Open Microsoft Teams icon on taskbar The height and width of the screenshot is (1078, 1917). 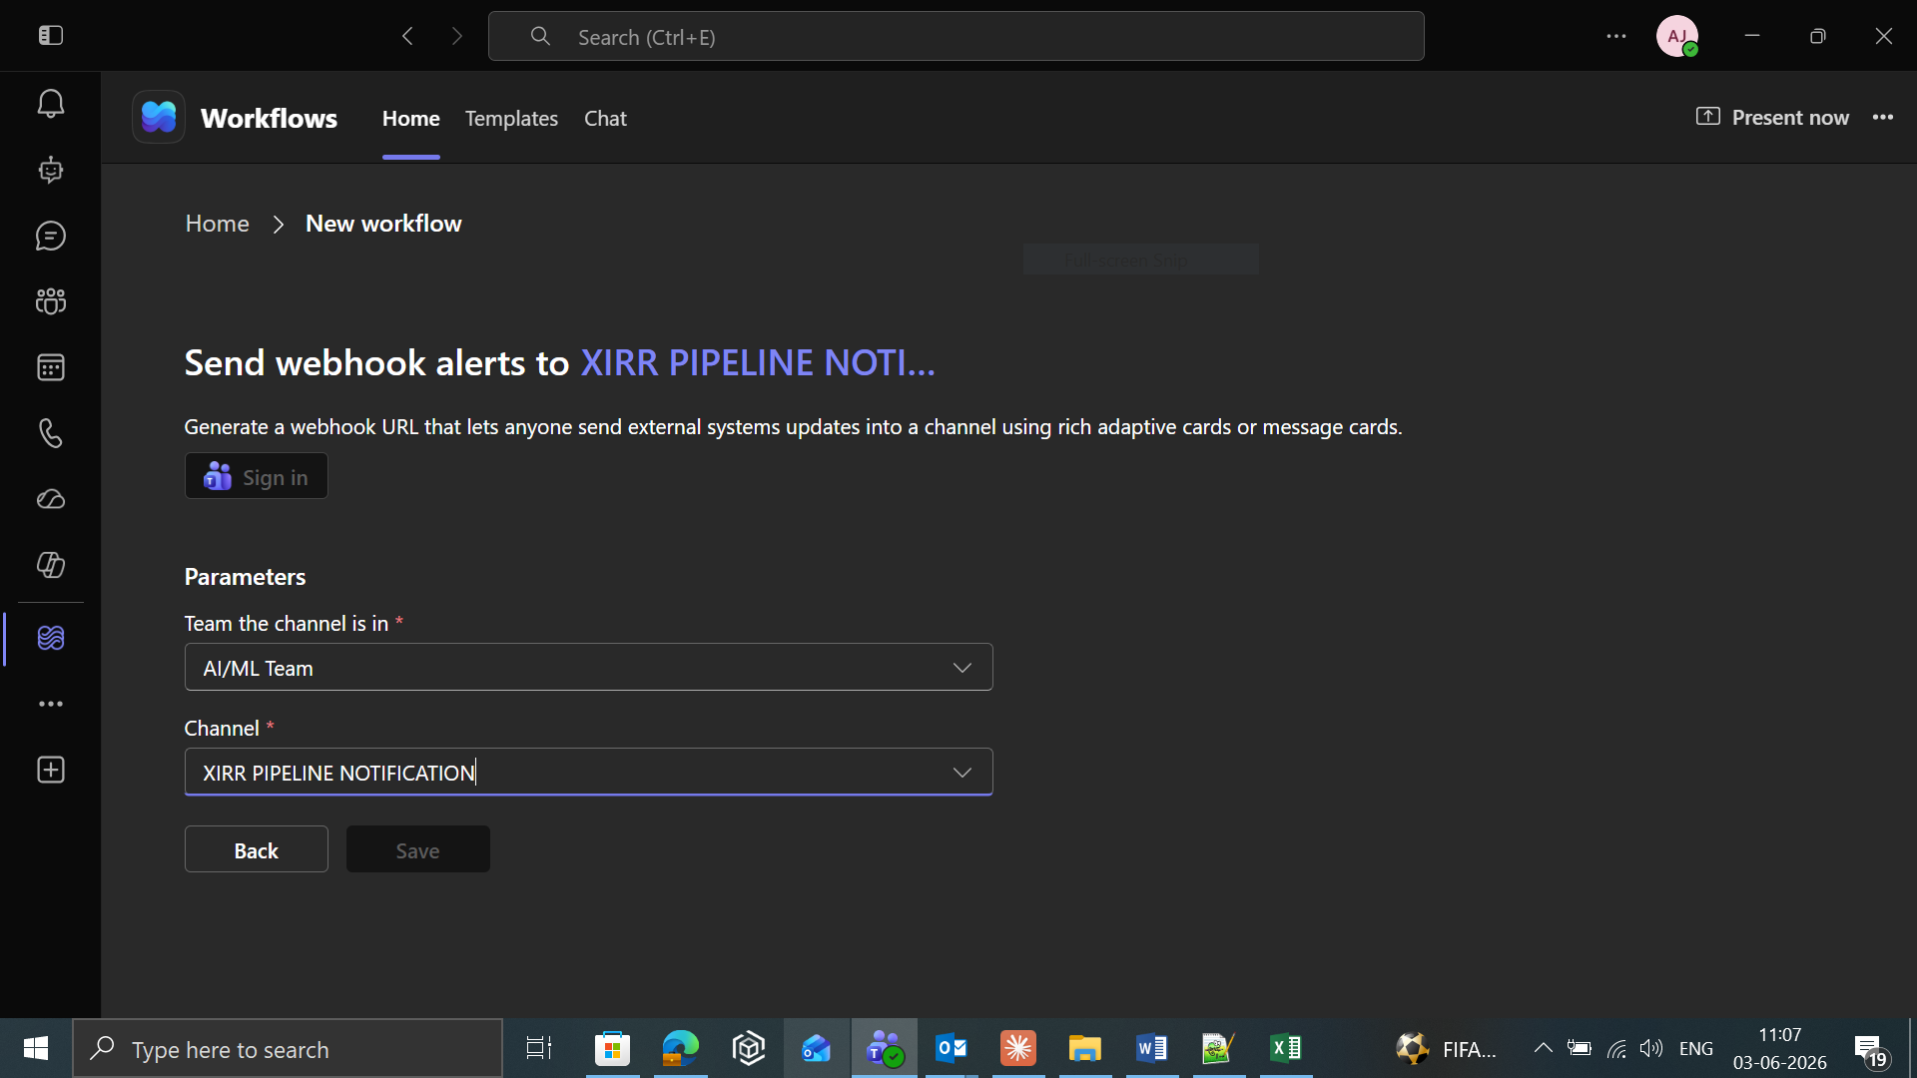pos(884,1049)
